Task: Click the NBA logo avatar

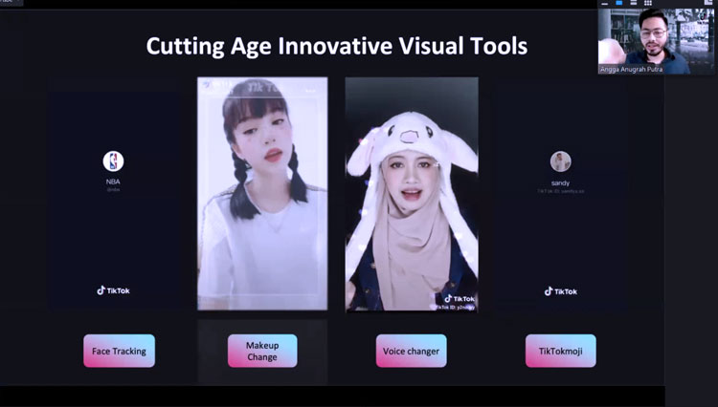Action: point(113,161)
